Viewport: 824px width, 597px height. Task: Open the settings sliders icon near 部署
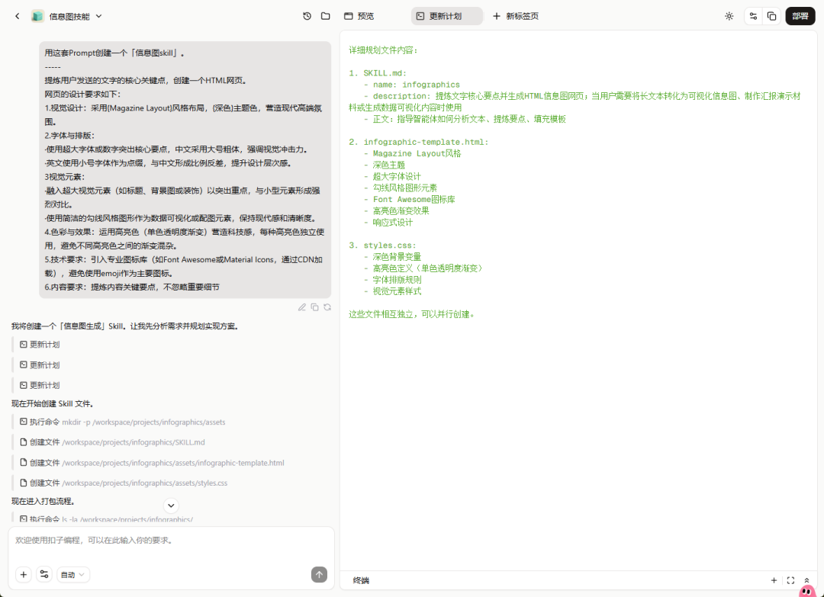coord(754,15)
